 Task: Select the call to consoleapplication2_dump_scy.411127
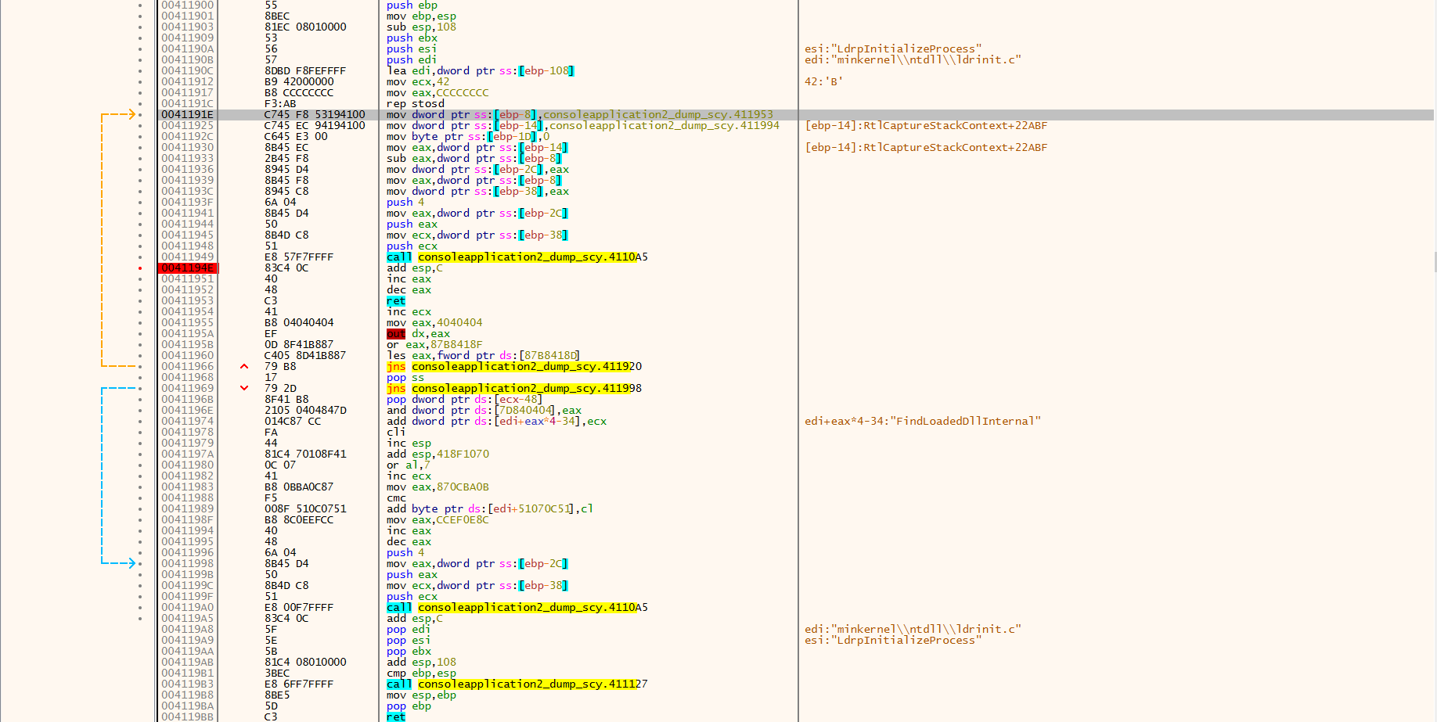click(517, 684)
